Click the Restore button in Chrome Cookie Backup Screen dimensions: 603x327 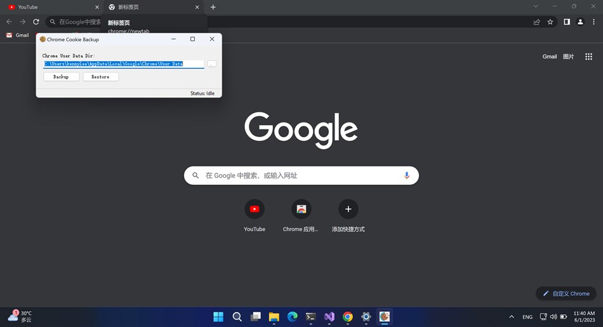(x=100, y=77)
